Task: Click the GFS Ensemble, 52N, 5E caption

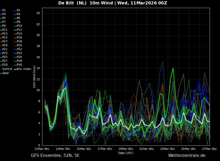Action: coord(55,156)
